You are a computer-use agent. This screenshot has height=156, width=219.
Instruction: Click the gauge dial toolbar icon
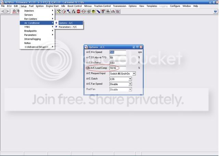coord(64,11)
